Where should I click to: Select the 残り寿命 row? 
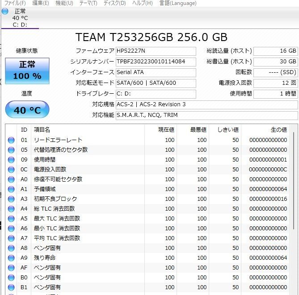click(147, 258)
